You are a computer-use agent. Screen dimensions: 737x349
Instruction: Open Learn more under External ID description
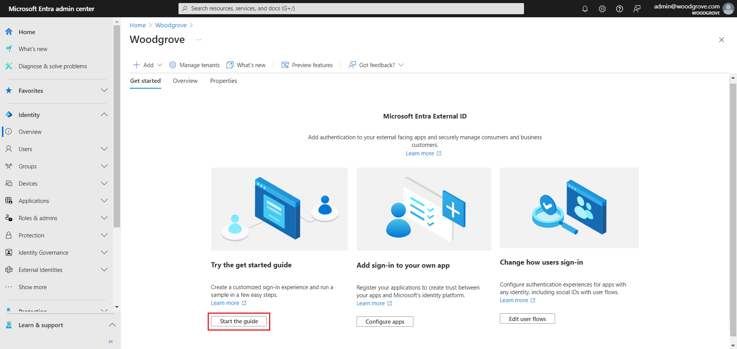point(424,153)
